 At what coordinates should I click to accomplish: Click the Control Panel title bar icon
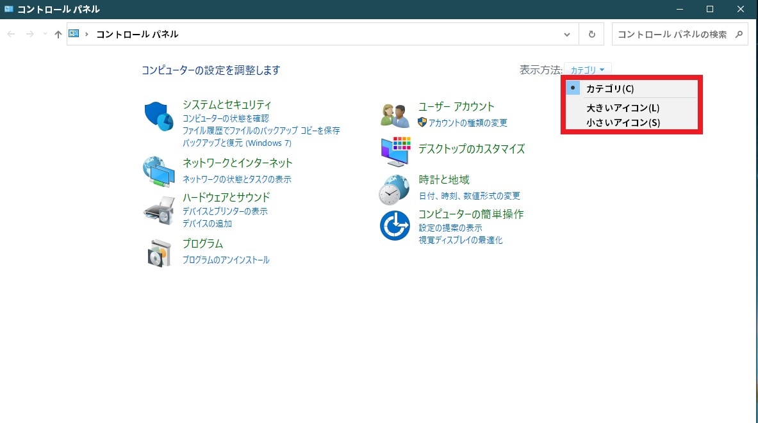point(9,9)
